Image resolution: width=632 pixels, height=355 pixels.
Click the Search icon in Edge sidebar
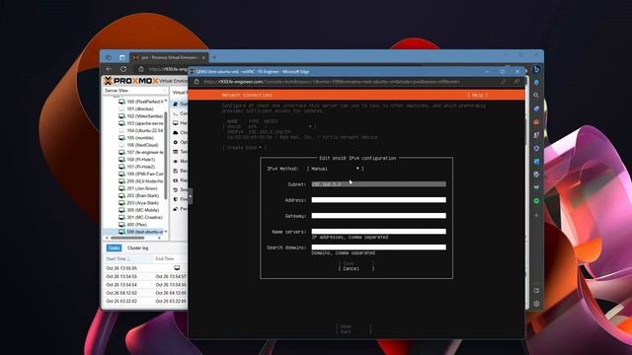pos(536,96)
